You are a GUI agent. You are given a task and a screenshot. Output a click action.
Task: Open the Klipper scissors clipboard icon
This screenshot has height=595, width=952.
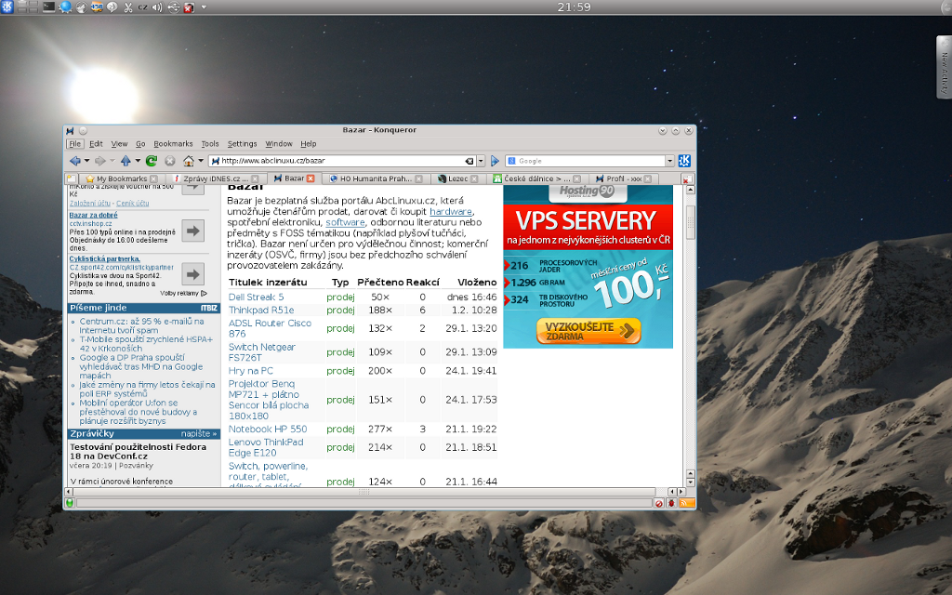click(x=128, y=7)
